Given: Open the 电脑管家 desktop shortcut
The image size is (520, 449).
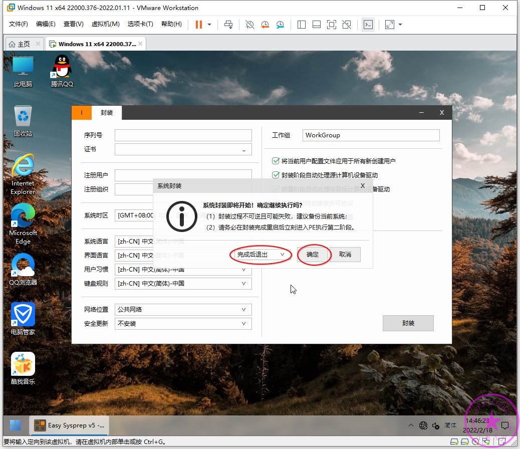Looking at the screenshot, I should 23,319.
